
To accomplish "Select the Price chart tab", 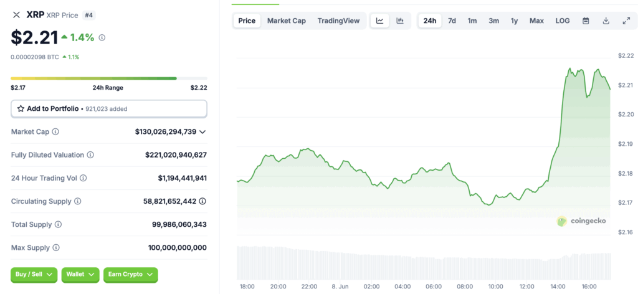I will pos(247,21).
